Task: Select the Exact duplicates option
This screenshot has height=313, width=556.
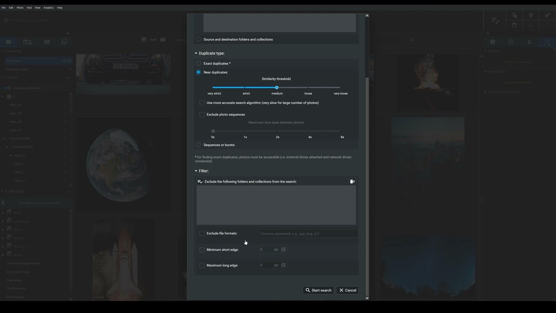Action: [199, 63]
